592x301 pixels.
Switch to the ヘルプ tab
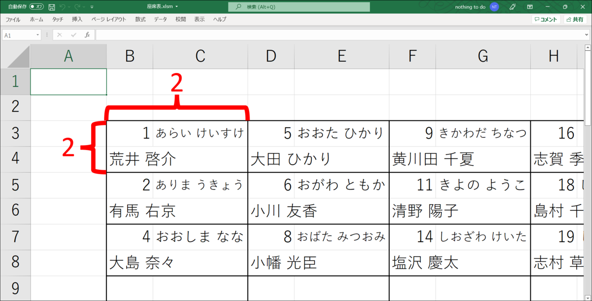pyautogui.click(x=220, y=19)
